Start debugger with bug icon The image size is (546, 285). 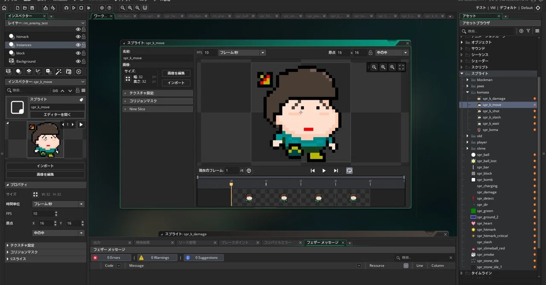point(66,8)
